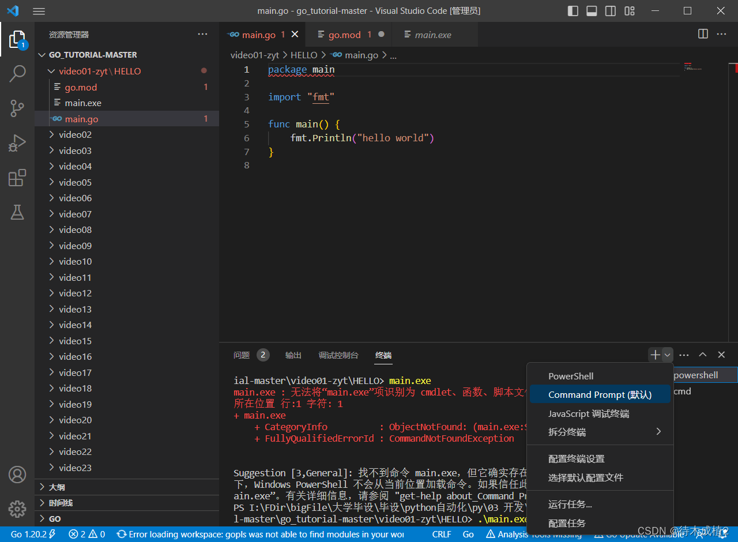Click New Terminal plus icon

[x=655, y=355]
